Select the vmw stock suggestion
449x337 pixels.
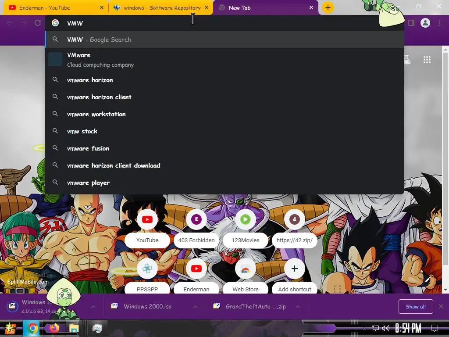(x=224, y=131)
